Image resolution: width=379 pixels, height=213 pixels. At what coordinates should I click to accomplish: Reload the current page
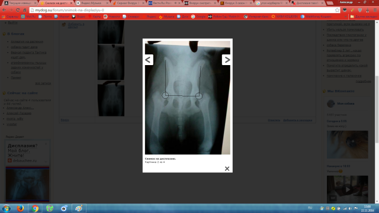(x=18, y=10)
